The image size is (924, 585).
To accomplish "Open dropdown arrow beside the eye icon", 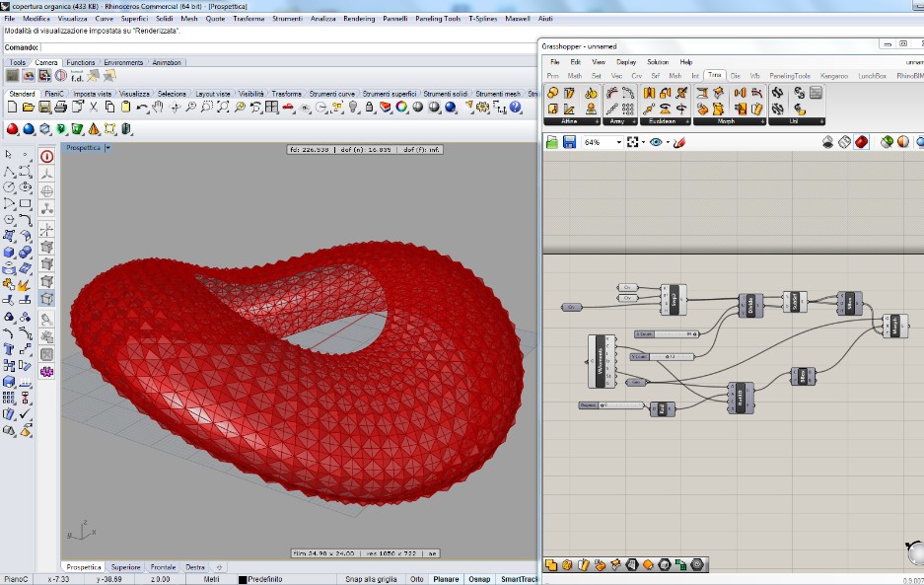I will pyautogui.click(x=668, y=142).
